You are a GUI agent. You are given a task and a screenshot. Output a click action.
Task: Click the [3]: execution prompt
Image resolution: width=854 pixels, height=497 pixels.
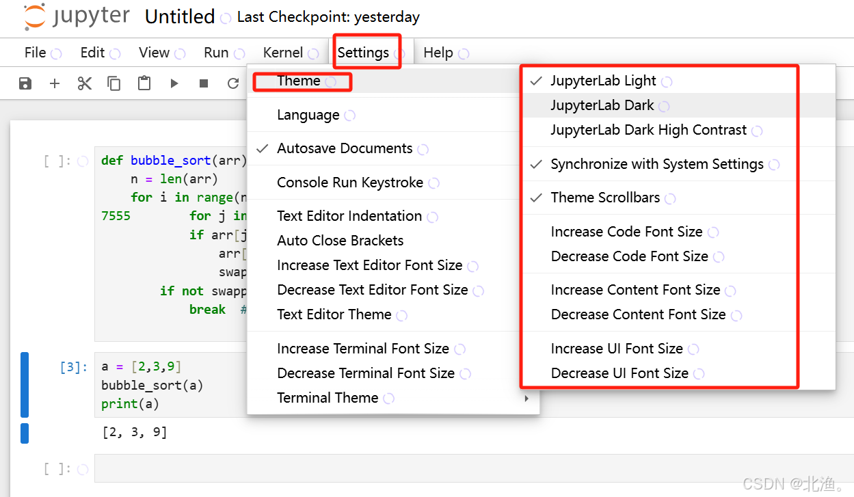click(74, 367)
